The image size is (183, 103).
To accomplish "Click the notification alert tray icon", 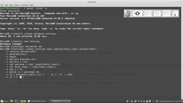I will [x=127, y=101].
